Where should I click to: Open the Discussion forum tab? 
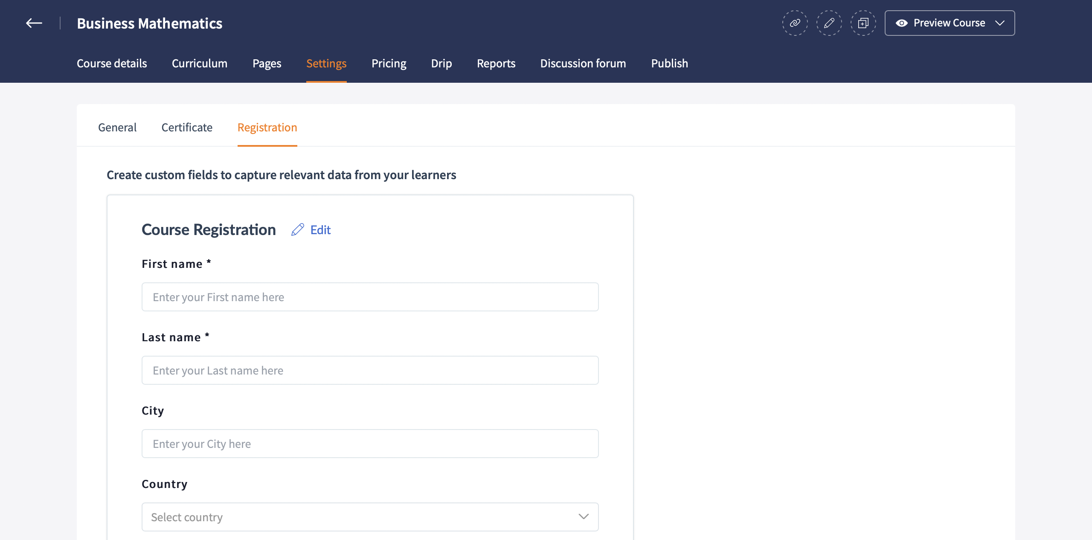click(x=583, y=64)
